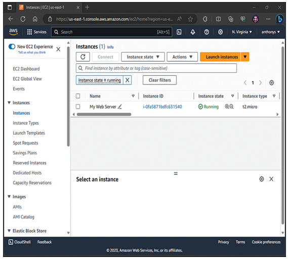
Task: Open EC2 Global View
Action: (27, 79)
